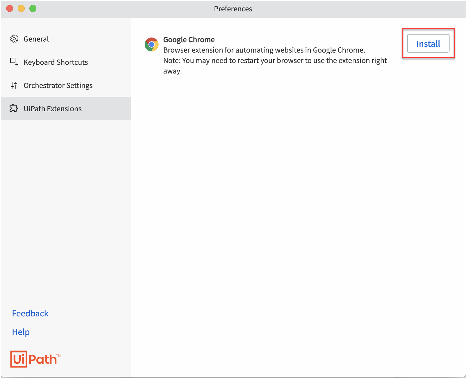This screenshot has width=467, height=378.
Task: Click the General gear icon
Action: click(x=14, y=39)
